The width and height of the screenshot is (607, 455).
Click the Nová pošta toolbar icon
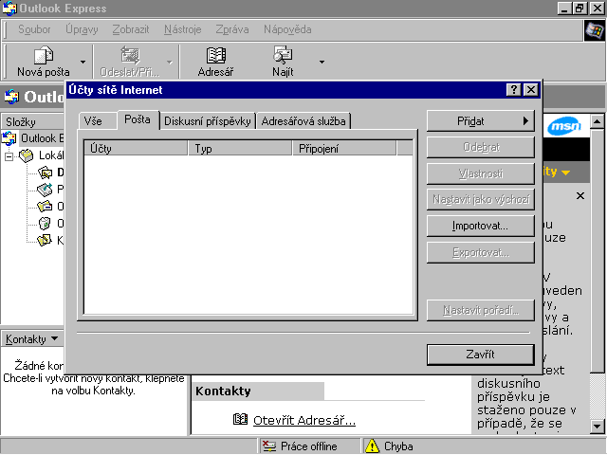(x=44, y=55)
